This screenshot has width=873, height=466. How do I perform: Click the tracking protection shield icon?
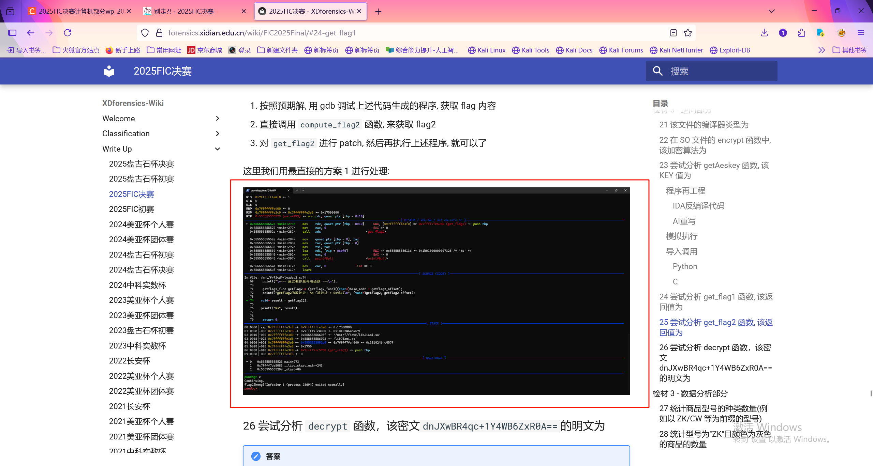[x=145, y=33]
